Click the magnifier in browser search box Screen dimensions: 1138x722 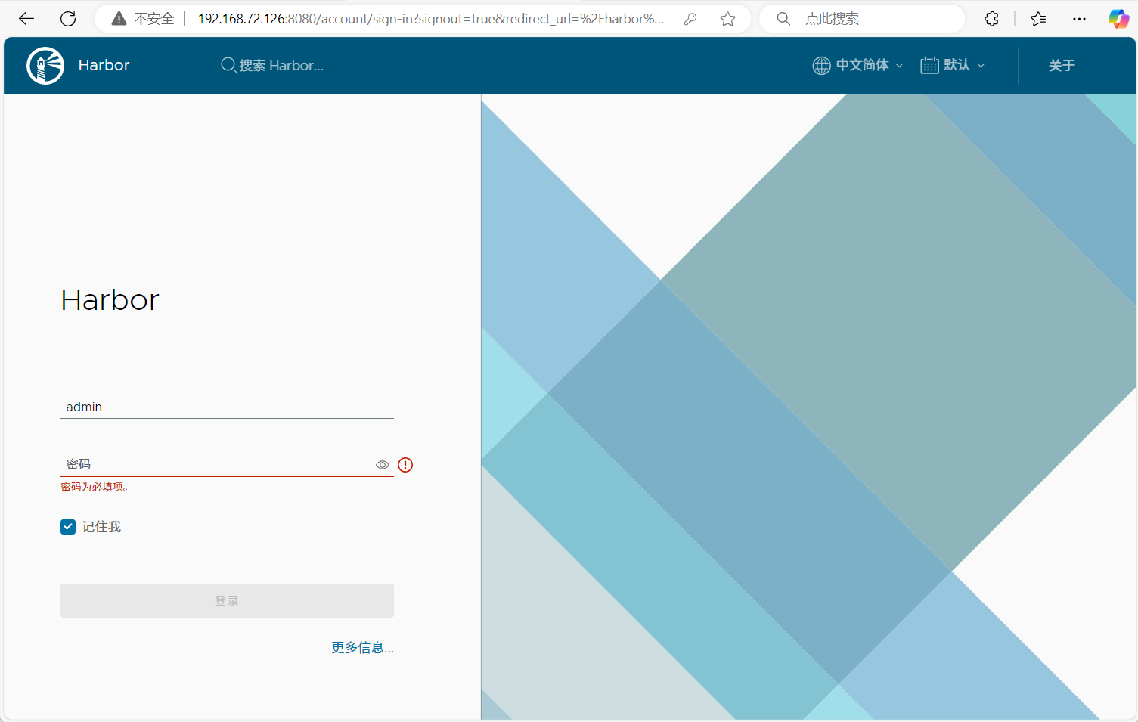coord(783,19)
